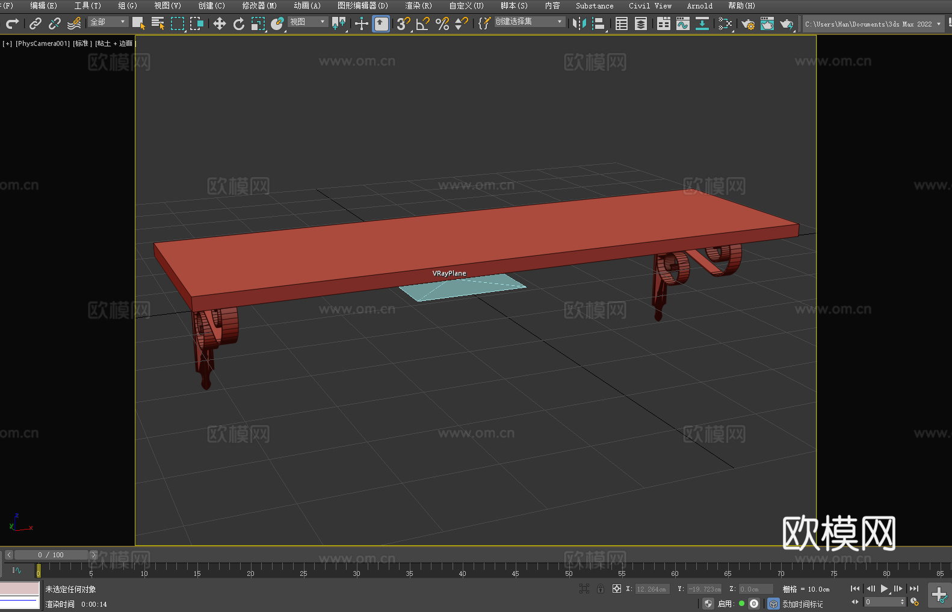Click the 0 / 100 time slider
This screenshot has height=612, width=952.
[51, 555]
